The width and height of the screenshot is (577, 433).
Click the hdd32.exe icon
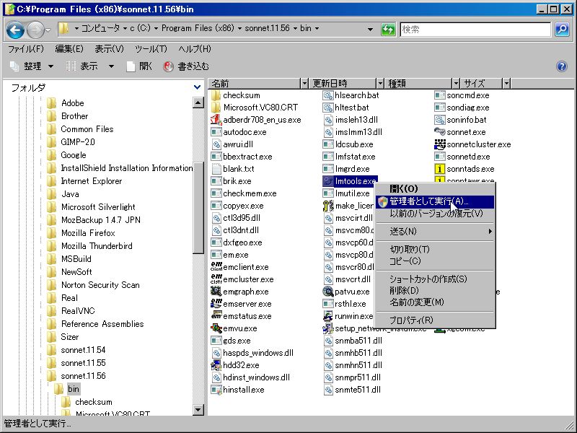(216, 365)
